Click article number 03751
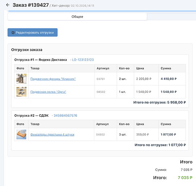 (101, 79)
